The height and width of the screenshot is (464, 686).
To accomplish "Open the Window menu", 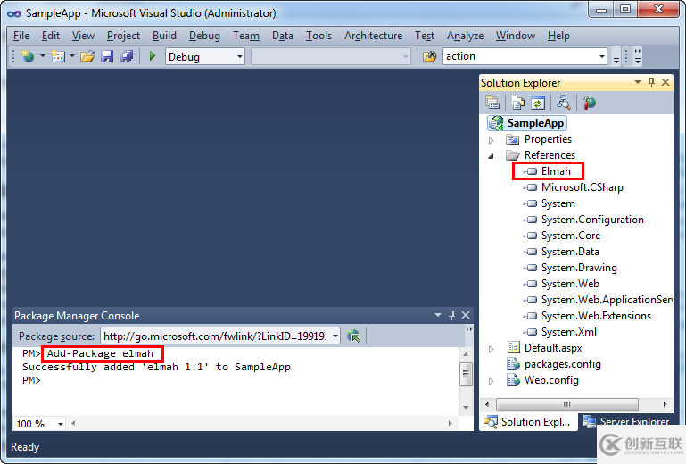I will point(516,36).
